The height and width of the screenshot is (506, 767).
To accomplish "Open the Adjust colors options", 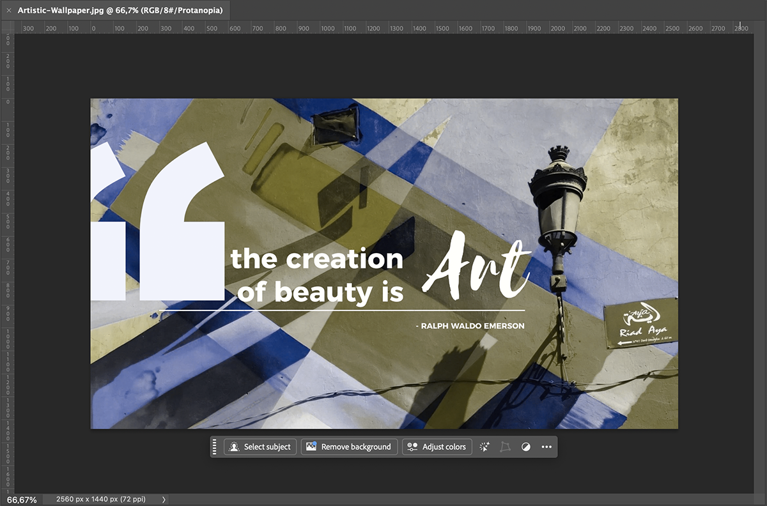I will (x=437, y=447).
